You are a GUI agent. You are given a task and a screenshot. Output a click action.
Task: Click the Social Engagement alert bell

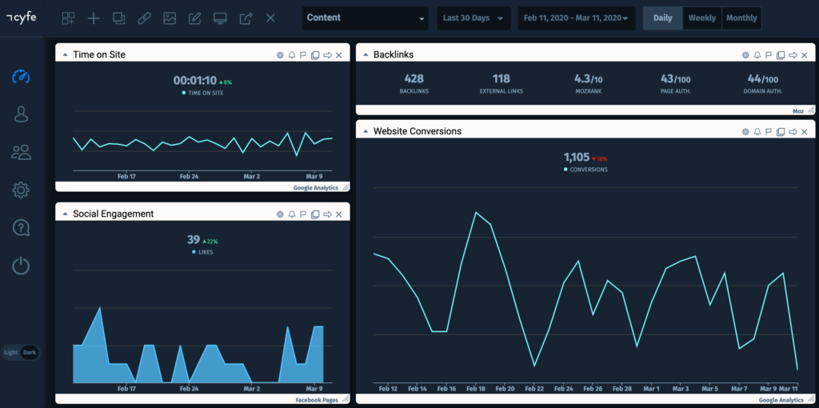point(292,214)
